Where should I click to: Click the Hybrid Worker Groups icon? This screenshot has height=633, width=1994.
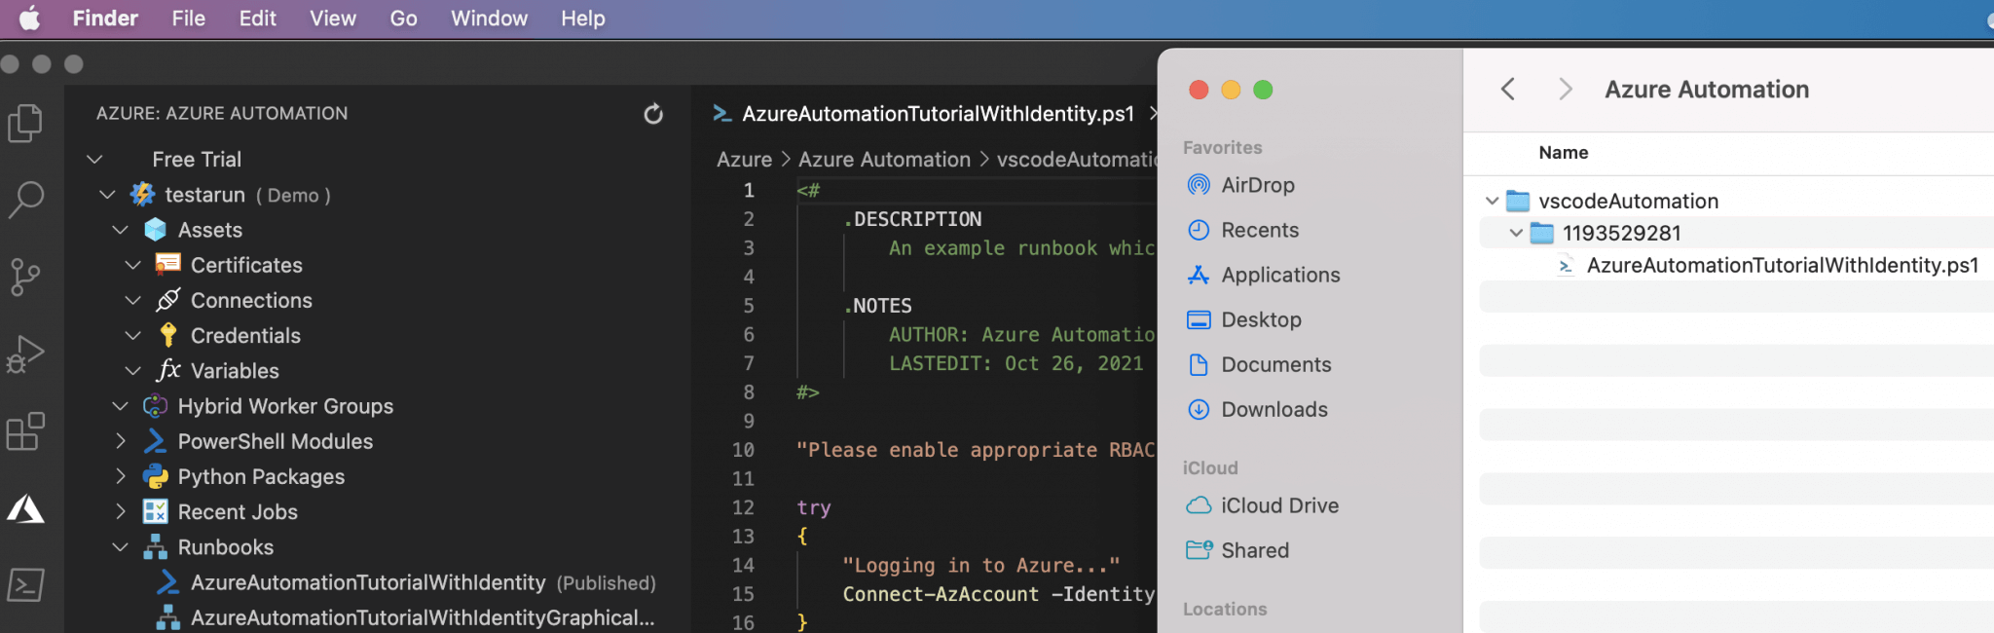click(x=156, y=406)
